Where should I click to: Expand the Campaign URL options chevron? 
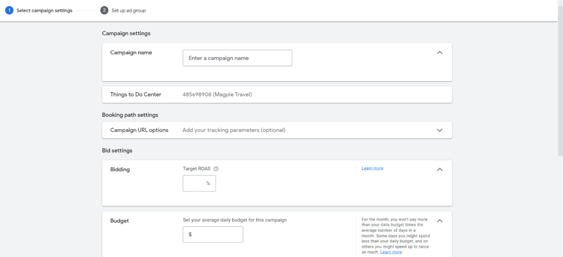tap(440, 130)
